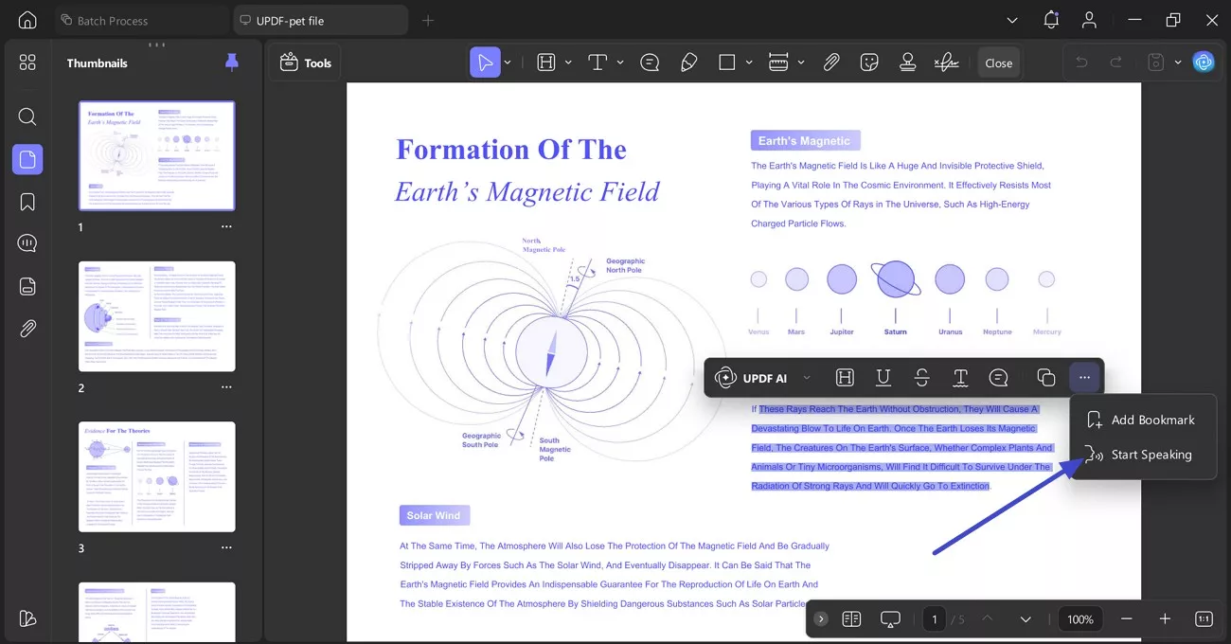The height and width of the screenshot is (644, 1231).
Task: Choose Start Speaking from the context menu
Action: coord(1151,455)
